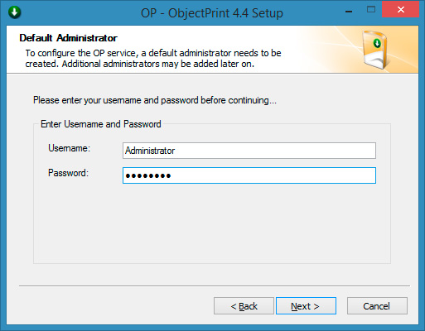Click the horizontal separator above the buttons
The image size is (425, 331).
click(215, 286)
